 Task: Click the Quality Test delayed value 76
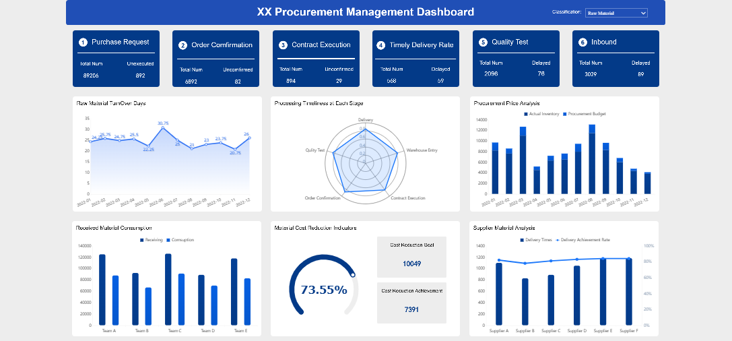[x=541, y=73]
